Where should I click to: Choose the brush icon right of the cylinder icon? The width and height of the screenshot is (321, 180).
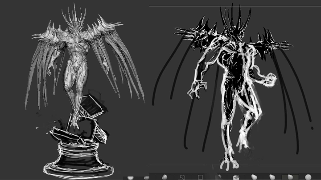[x=254, y=177]
